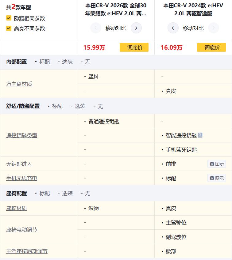This screenshot has height=260, width=232.
Task: Click 询底价 button for 15.99万 model
Action: (134, 47)
